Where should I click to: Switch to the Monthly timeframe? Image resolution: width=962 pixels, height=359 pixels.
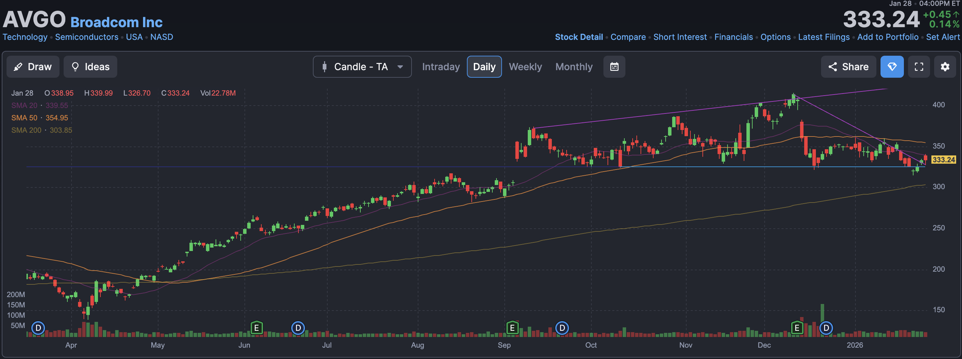pyautogui.click(x=573, y=67)
